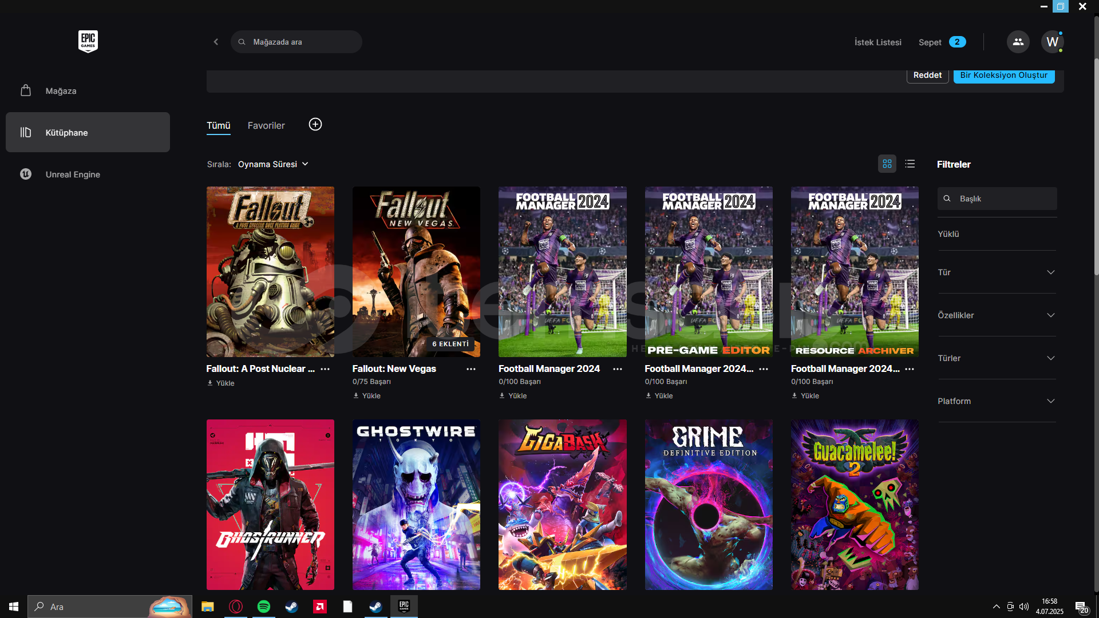1099x618 pixels.
Task: Open options menu for Fallout: New Vegas
Action: click(x=471, y=369)
